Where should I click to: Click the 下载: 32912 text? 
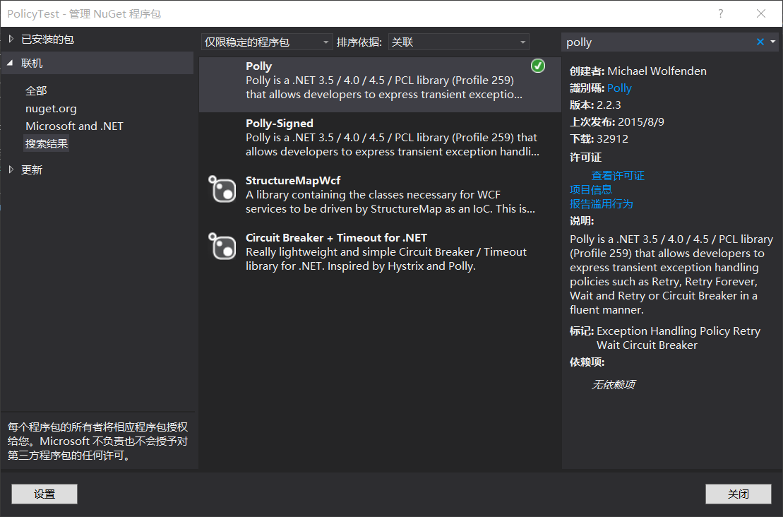point(599,139)
